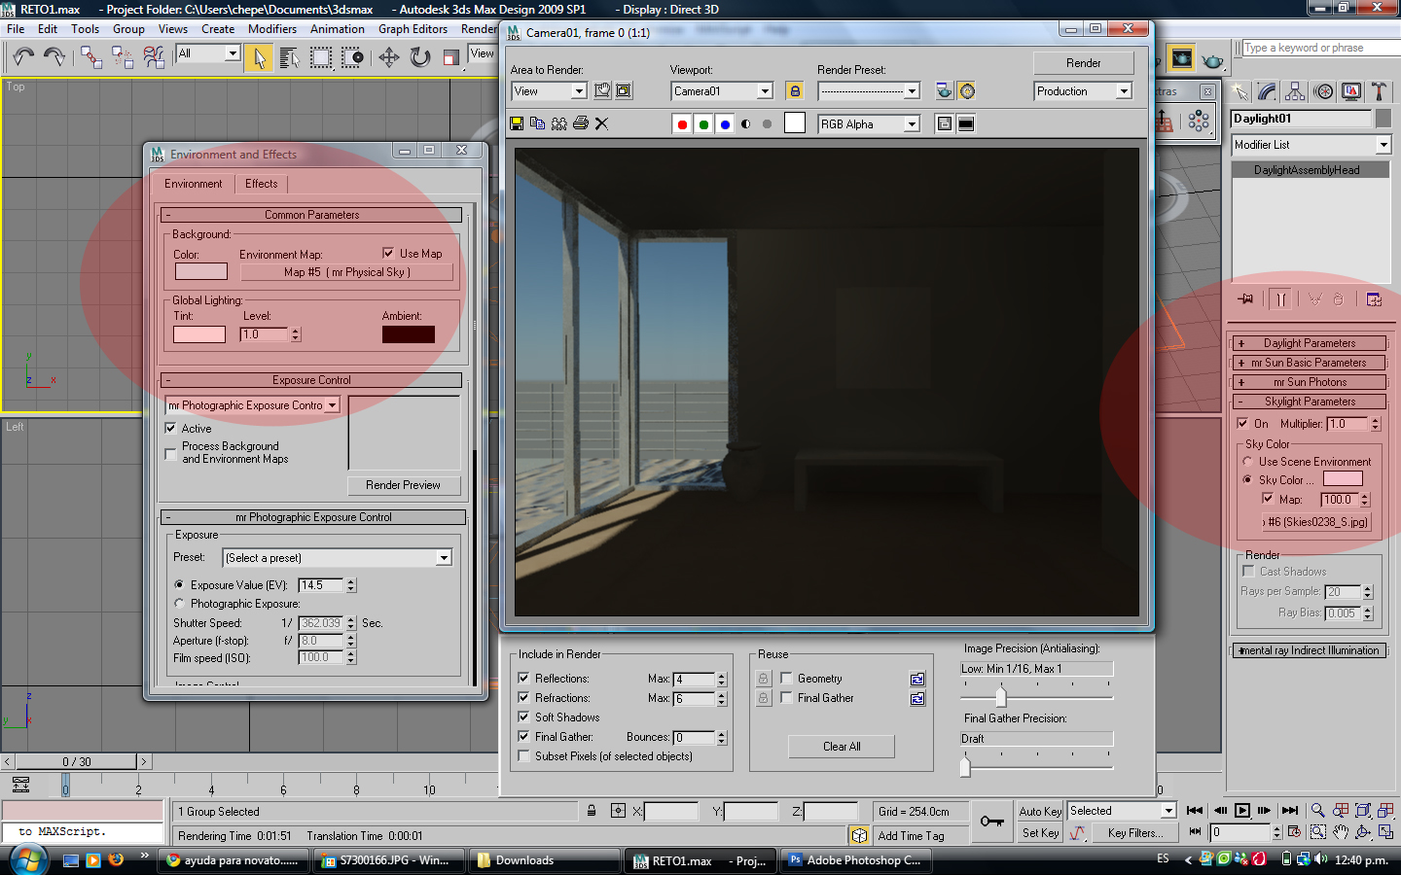
Task: Choose the Select and Rotate tool
Action: (420, 57)
